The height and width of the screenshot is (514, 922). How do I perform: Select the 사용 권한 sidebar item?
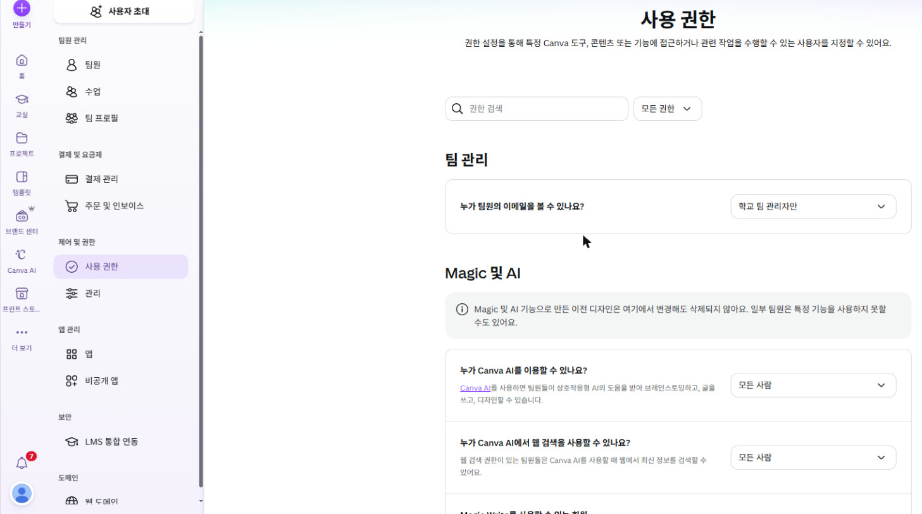(x=121, y=266)
